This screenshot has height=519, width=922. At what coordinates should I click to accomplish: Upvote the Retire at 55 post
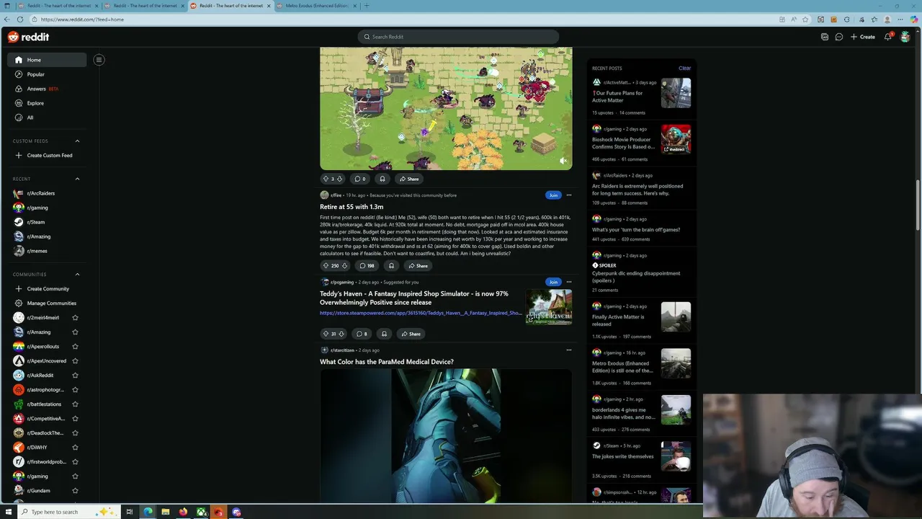click(326, 265)
